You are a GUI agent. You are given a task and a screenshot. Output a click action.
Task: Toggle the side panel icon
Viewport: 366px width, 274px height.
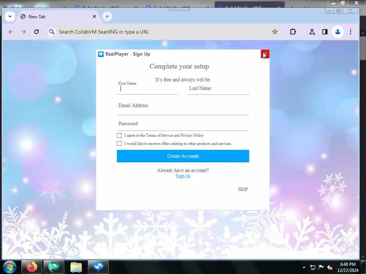coord(325,32)
